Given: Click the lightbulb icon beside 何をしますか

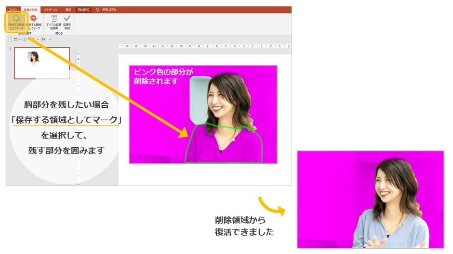Looking at the screenshot, I should (x=98, y=10).
